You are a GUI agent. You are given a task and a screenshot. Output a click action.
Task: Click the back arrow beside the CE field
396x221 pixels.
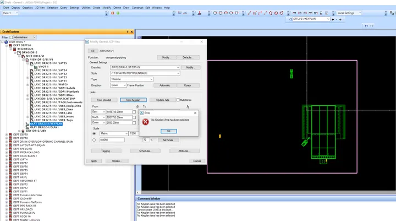(333, 19)
